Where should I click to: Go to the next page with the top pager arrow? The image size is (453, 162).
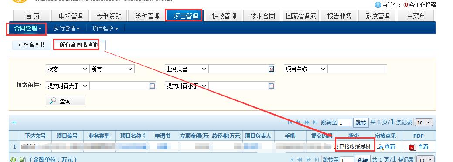(307, 122)
